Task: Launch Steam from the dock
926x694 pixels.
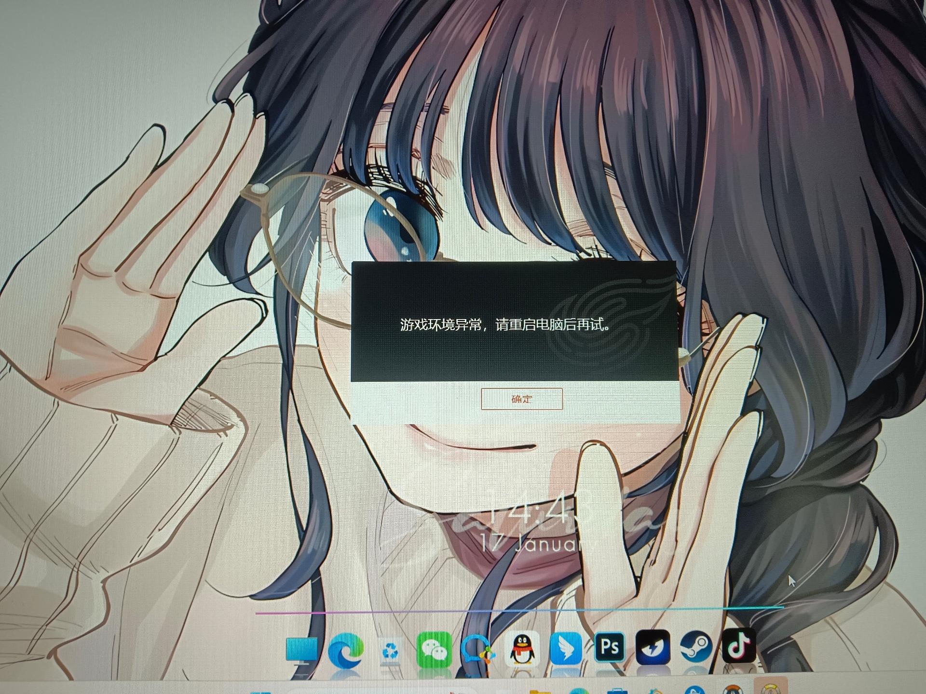Action: click(695, 645)
